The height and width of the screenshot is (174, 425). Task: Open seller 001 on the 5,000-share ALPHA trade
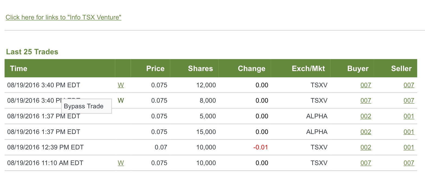click(x=409, y=116)
